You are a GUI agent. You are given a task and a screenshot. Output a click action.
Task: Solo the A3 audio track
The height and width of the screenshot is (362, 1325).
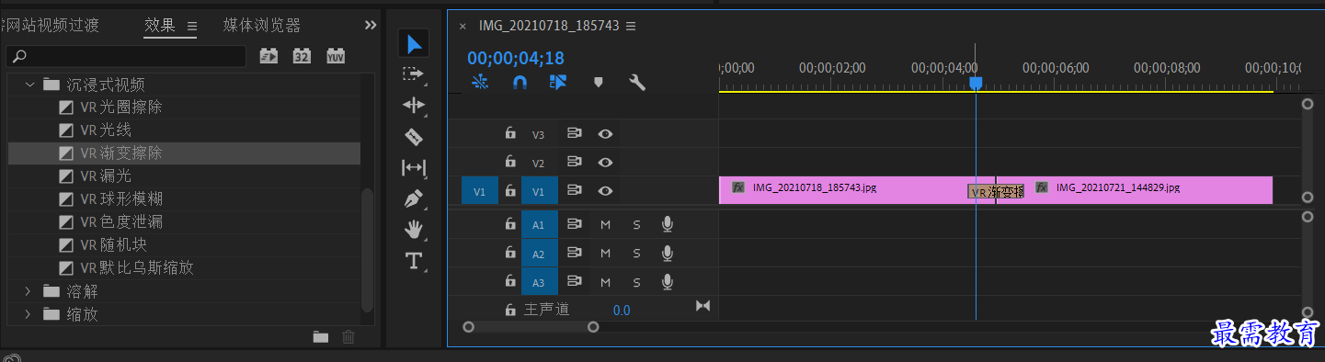636,283
